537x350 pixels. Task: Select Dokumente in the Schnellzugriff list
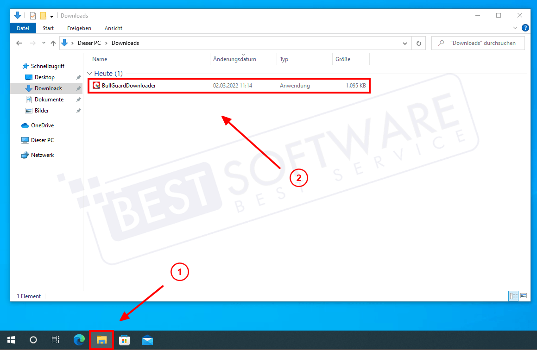point(49,100)
